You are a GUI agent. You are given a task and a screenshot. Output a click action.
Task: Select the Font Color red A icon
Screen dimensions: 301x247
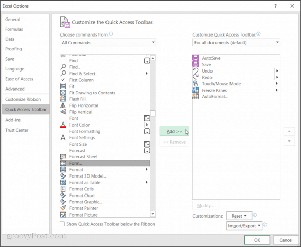[x=63, y=125]
